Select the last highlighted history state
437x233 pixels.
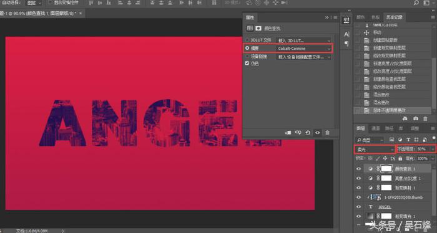click(x=393, y=110)
